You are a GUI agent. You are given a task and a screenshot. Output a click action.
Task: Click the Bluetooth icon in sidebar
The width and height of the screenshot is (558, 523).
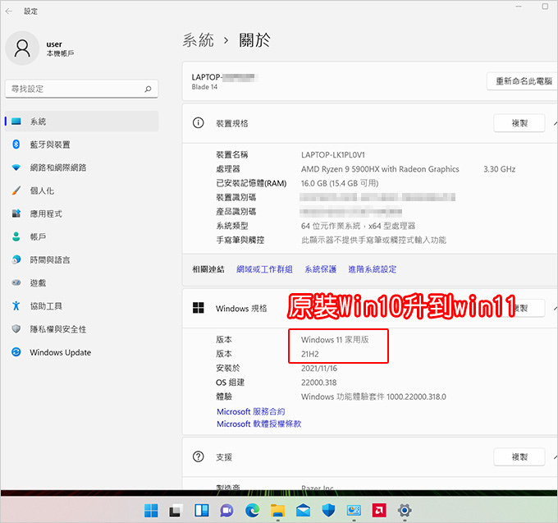16,145
